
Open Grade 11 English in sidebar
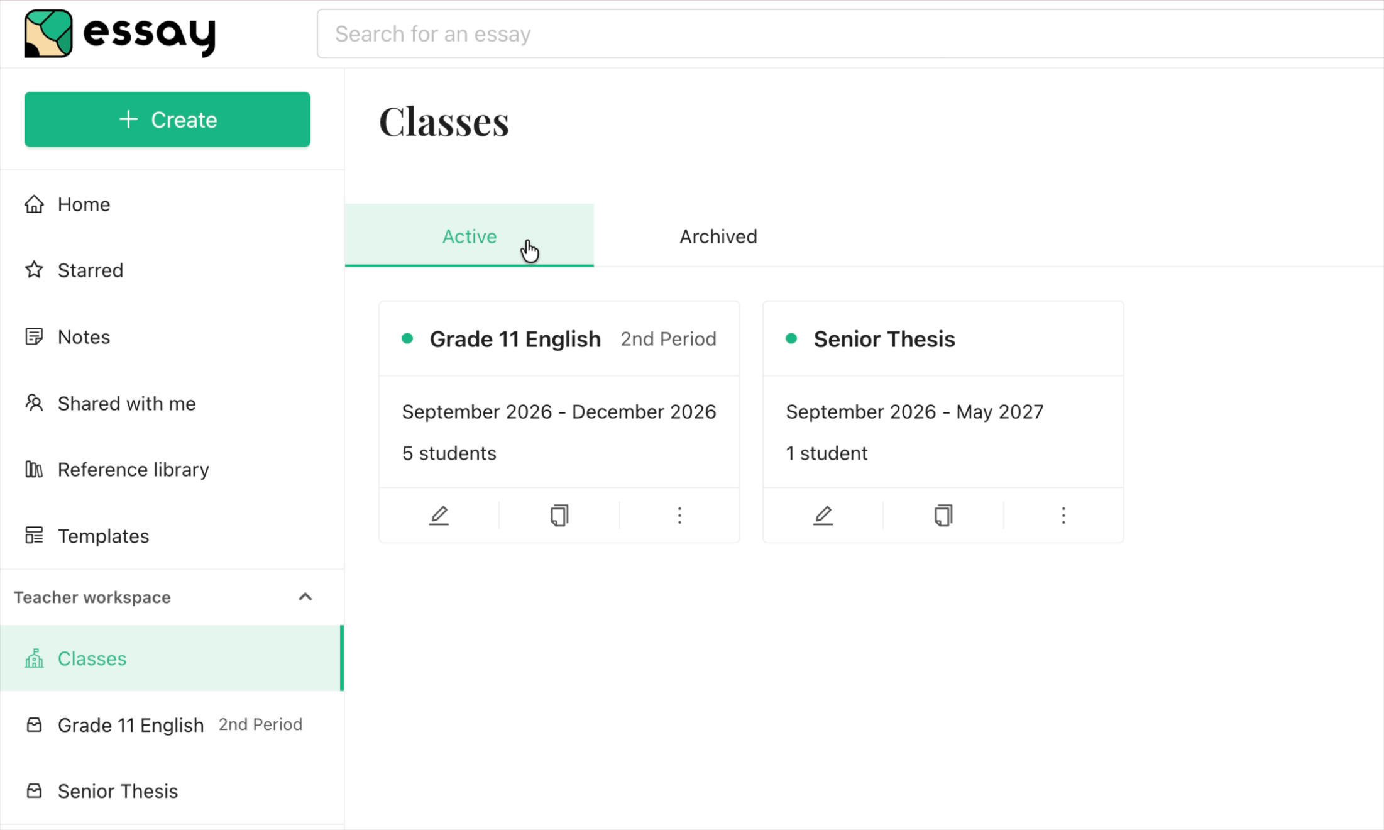coord(172,725)
